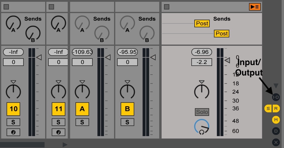Click Return B volume fader triangle
This screenshot has height=148, width=284.
pos(153,57)
